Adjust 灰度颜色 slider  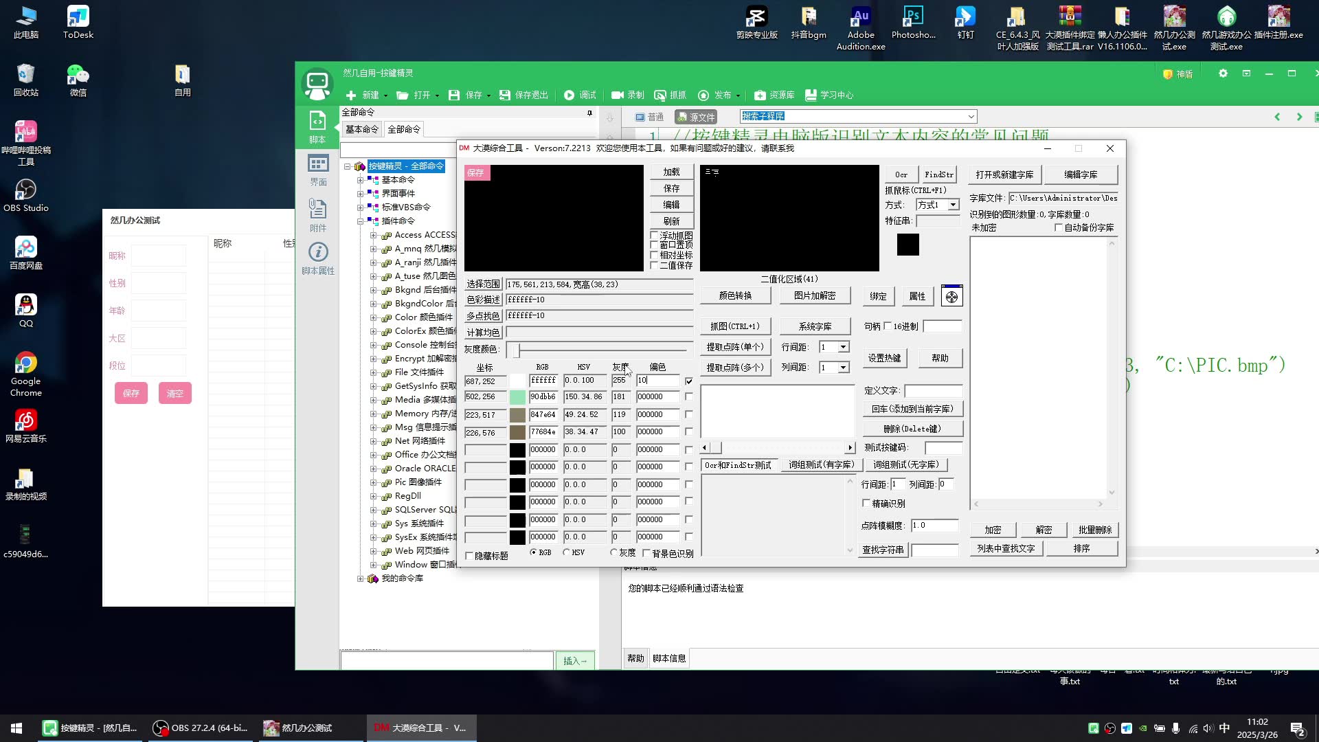[x=517, y=350]
